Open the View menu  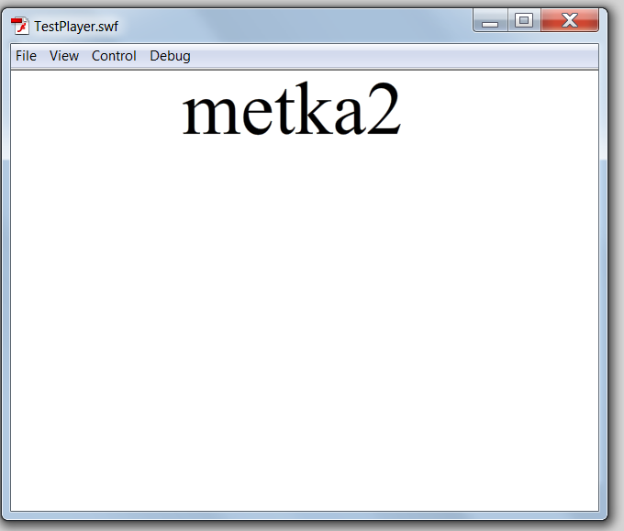(x=64, y=56)
